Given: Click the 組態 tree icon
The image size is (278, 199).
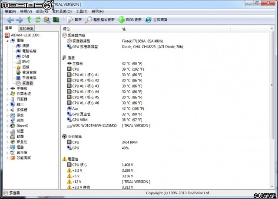Looking at the screenshot, I should (x=13, y=147).
